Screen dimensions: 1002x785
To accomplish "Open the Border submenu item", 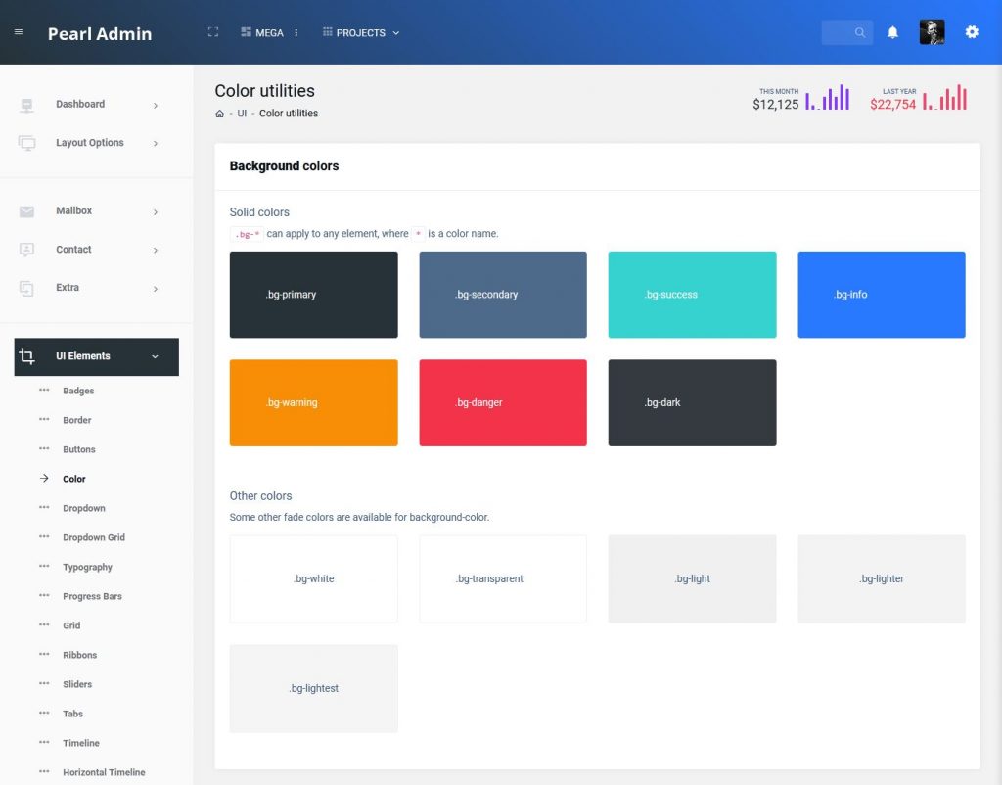I will pyautogui.click(x=77, y=420).
